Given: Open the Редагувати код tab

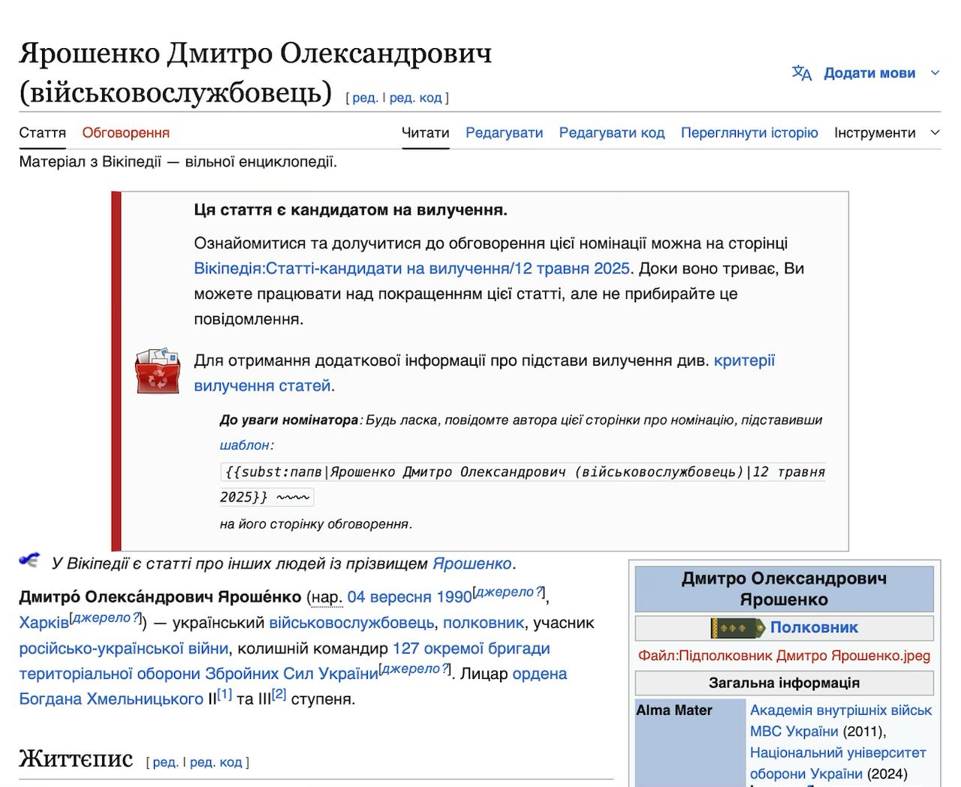Looking at the screenshot, I should [x=612, y=133].
